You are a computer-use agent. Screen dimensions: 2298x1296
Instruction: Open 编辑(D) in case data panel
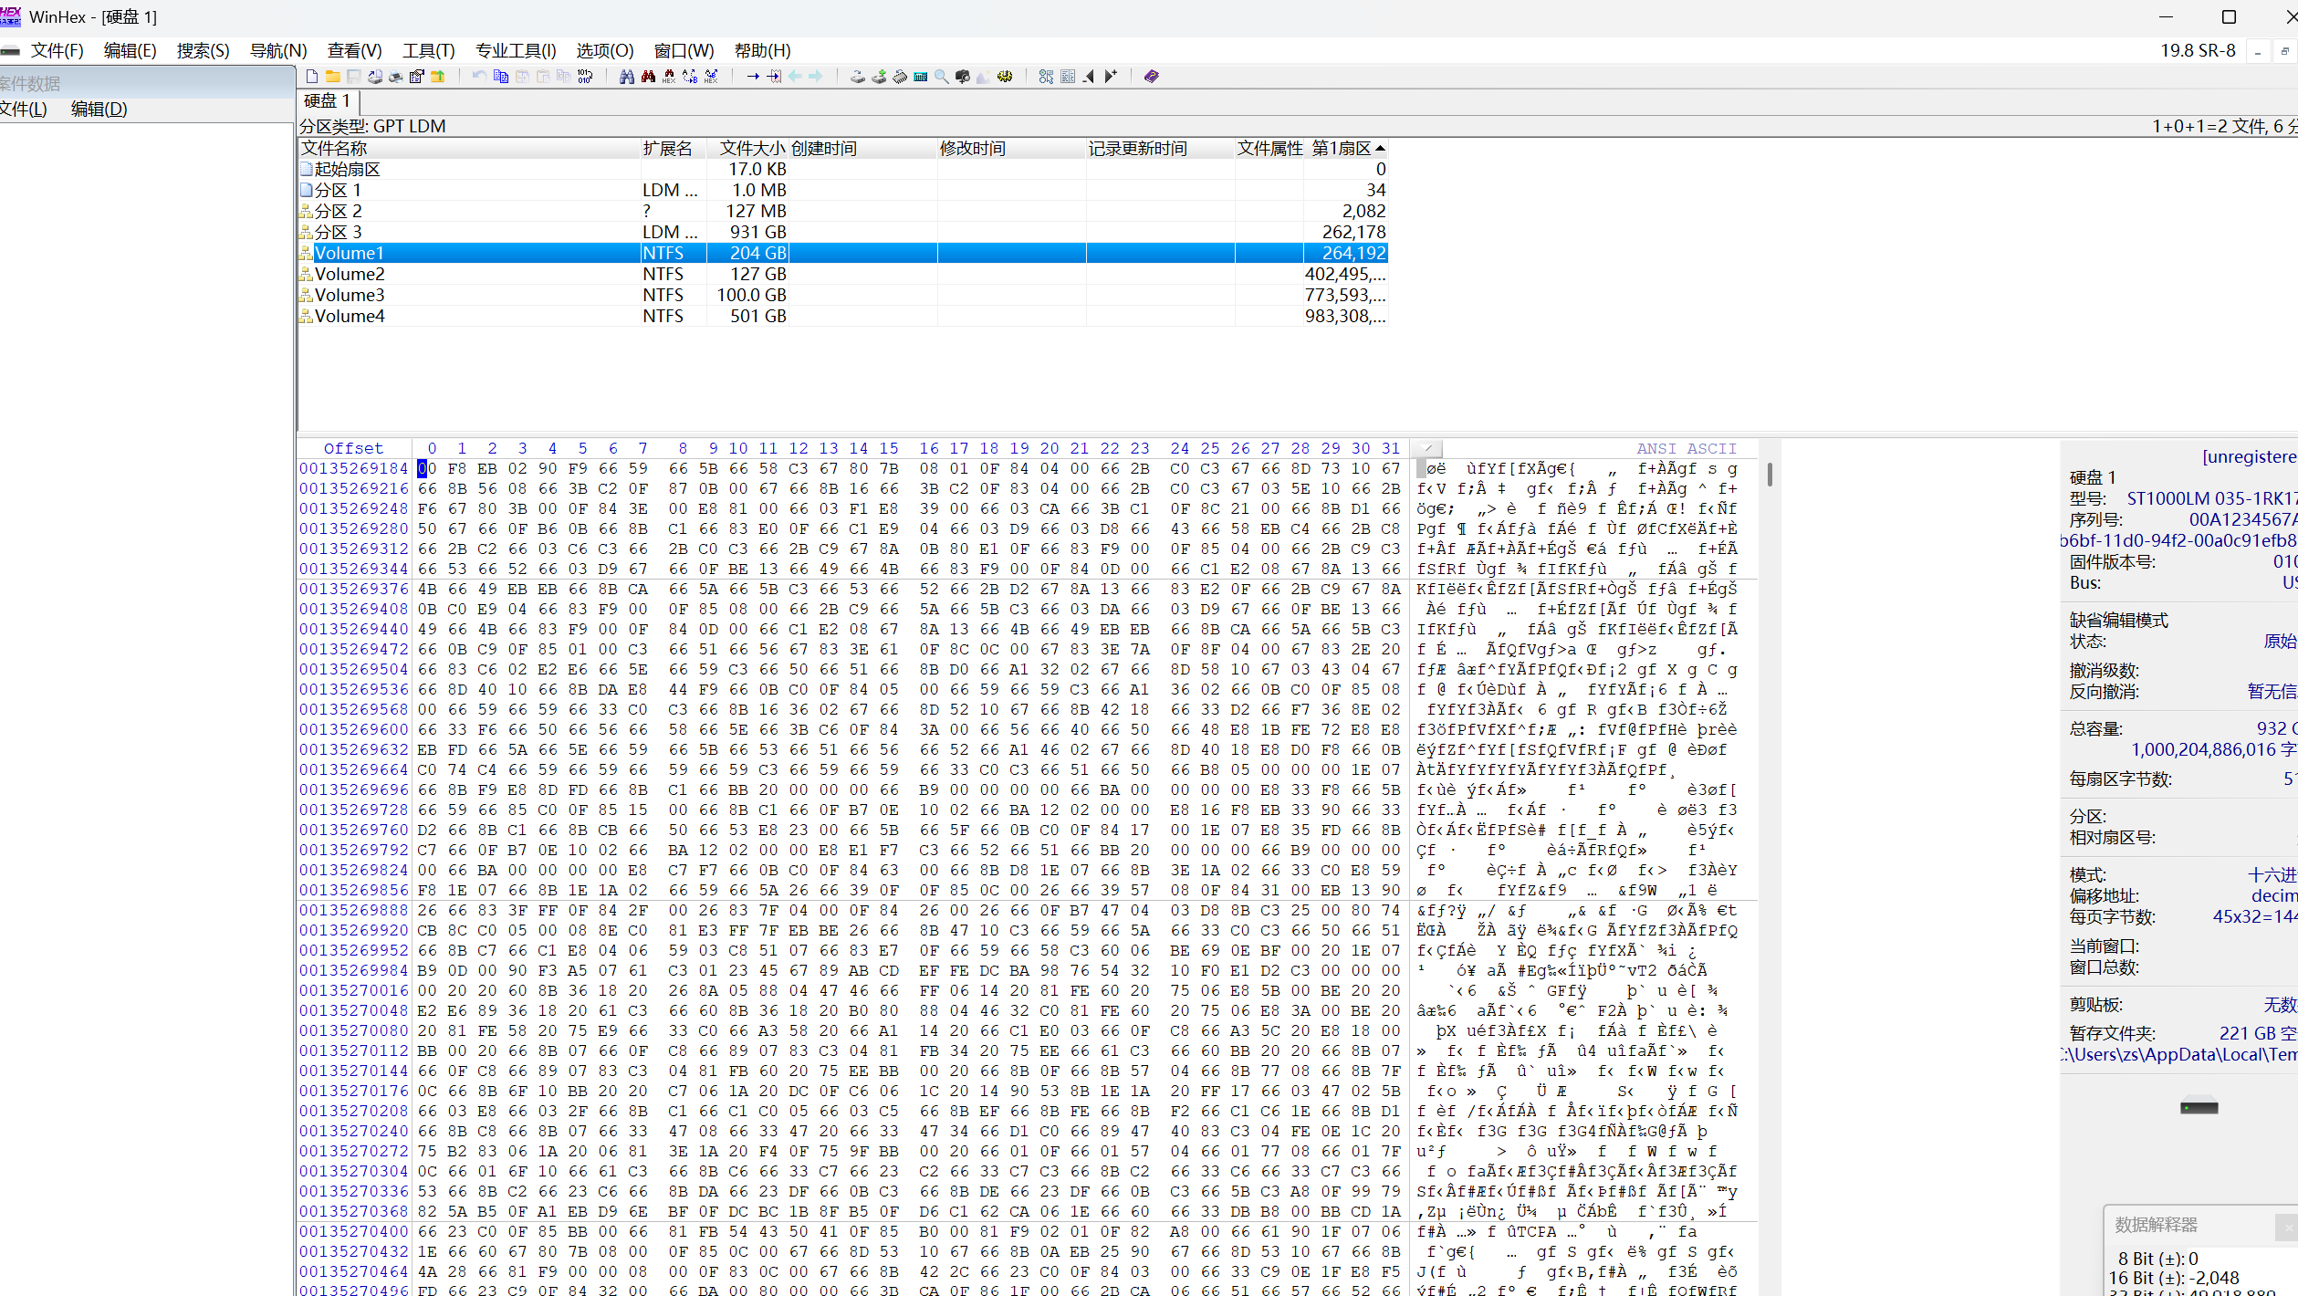click(x=99, y=110)
